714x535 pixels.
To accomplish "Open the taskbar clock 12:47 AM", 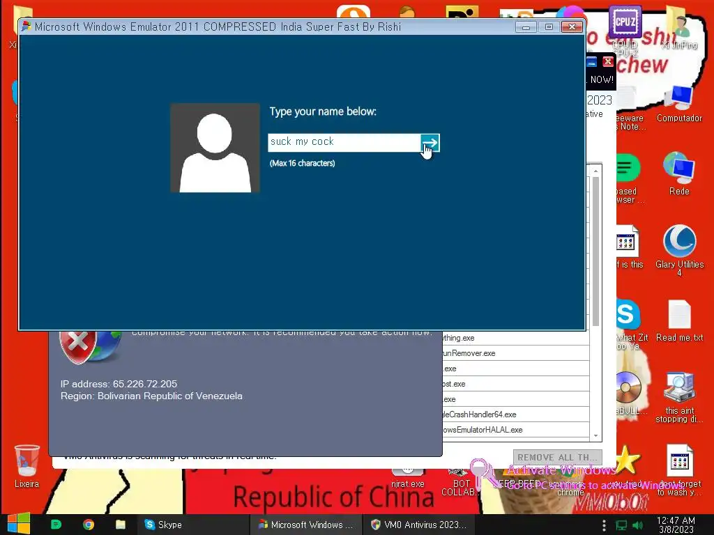I will coord(676,525).
